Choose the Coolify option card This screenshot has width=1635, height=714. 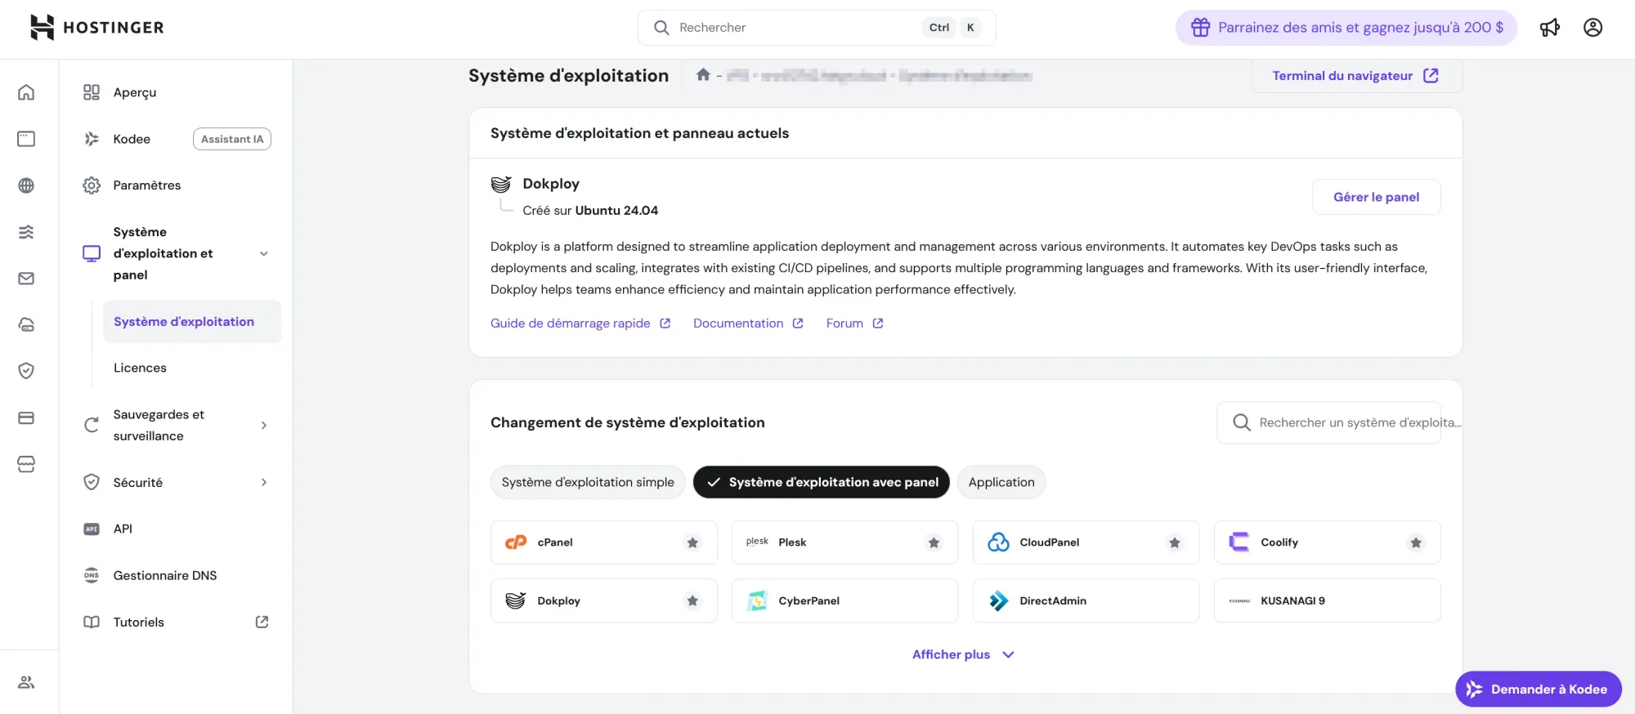coord(1327,542)
